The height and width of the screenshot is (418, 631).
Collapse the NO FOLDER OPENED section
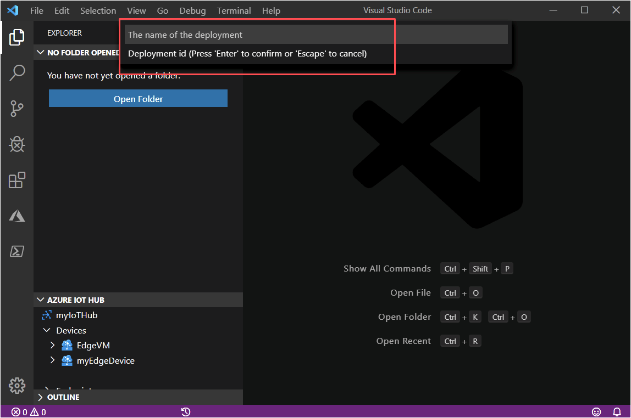click(x=40, y=52)
